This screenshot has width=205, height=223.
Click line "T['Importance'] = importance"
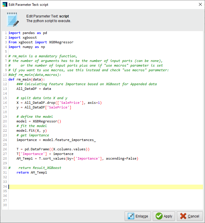(x=45, y=154)
